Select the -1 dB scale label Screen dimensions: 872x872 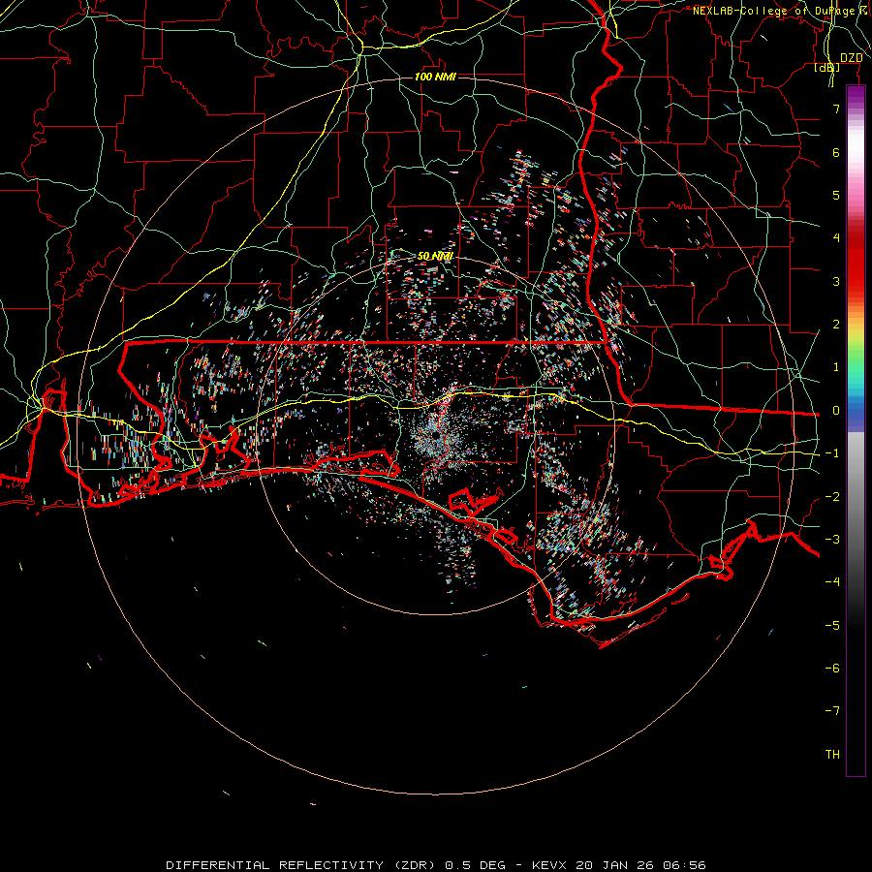click(832, 453)
